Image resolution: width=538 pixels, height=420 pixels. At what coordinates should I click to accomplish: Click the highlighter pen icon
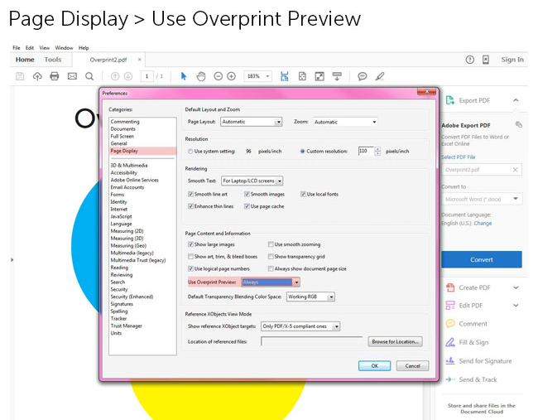[380, 76]
